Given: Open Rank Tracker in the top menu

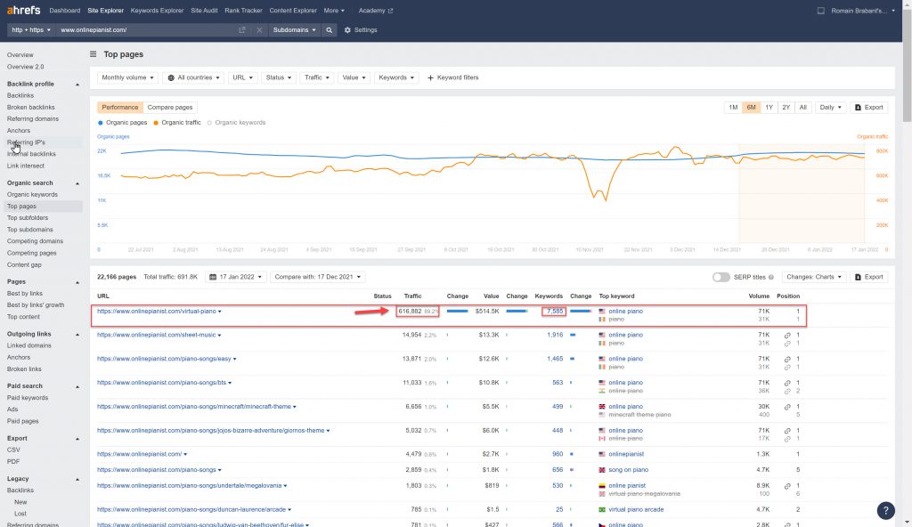Looking at the screenshot, I should pos(243,11).
